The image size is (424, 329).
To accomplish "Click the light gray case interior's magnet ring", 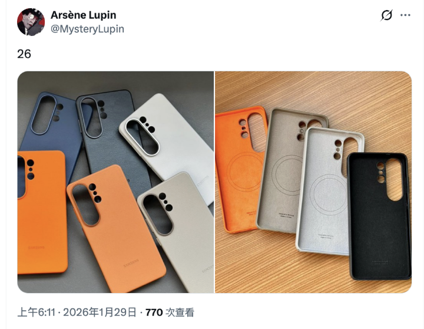I will pos(328,195).
